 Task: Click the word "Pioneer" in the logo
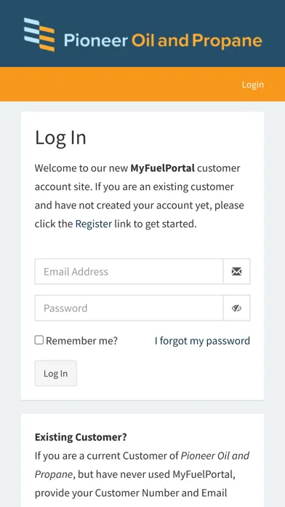coord(96,42)
